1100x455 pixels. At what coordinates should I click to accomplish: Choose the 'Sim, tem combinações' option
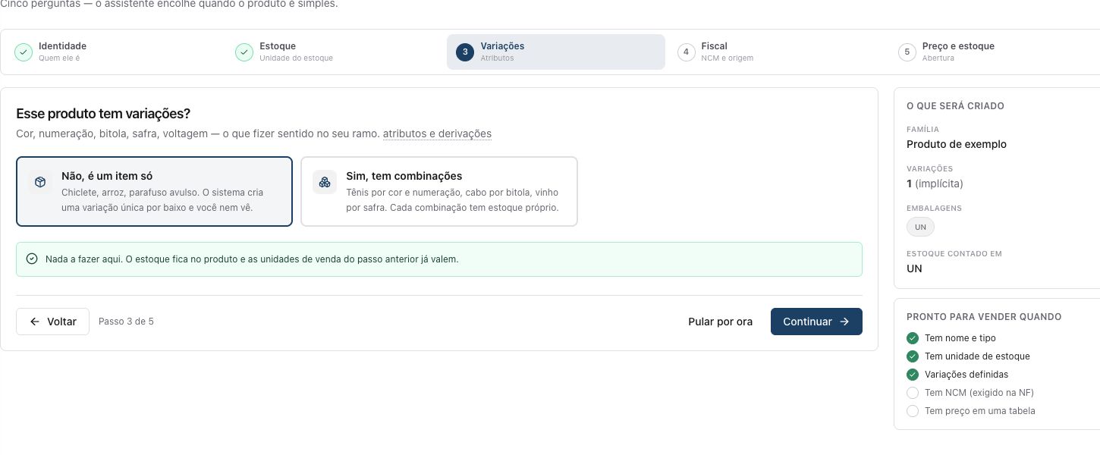tap(439, 191)
